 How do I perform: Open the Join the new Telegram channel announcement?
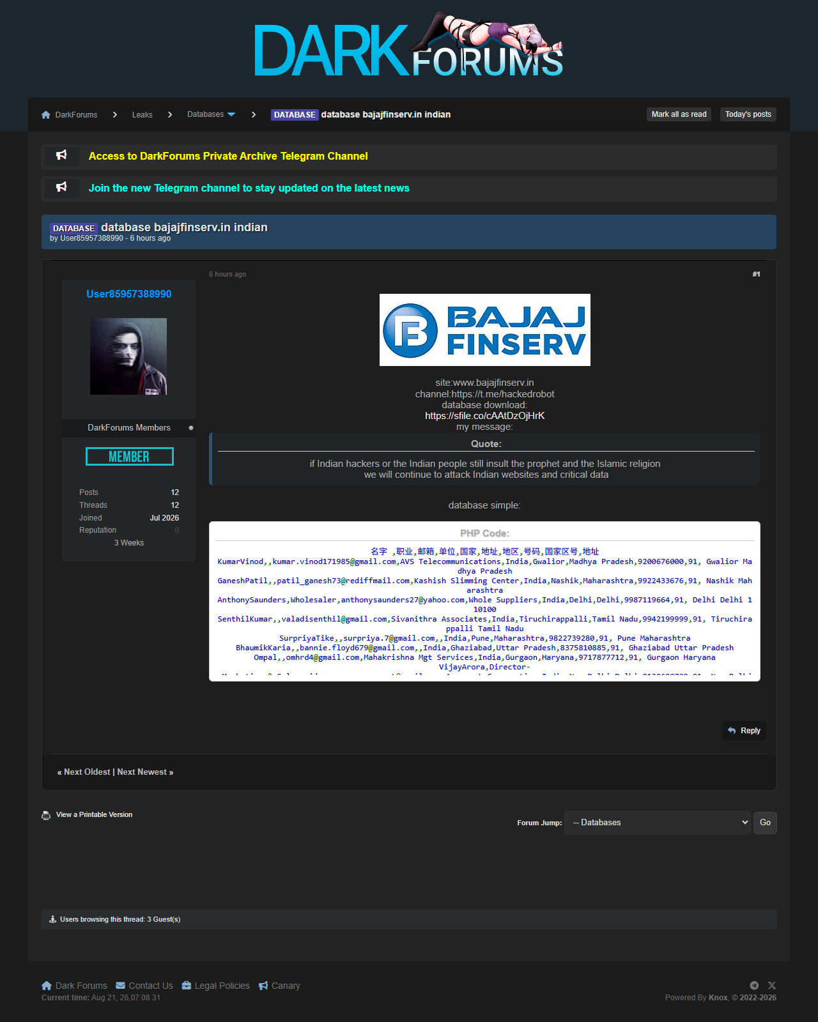(249, 188)
